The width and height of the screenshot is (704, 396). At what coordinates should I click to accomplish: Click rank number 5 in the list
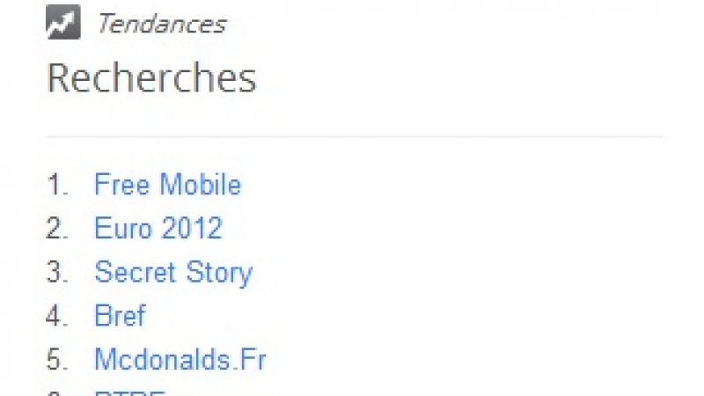[x=57, y=359]
